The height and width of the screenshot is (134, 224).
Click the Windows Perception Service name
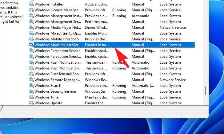click(58, 51)
